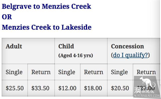Click the $33.50 adult return fare

40,88
